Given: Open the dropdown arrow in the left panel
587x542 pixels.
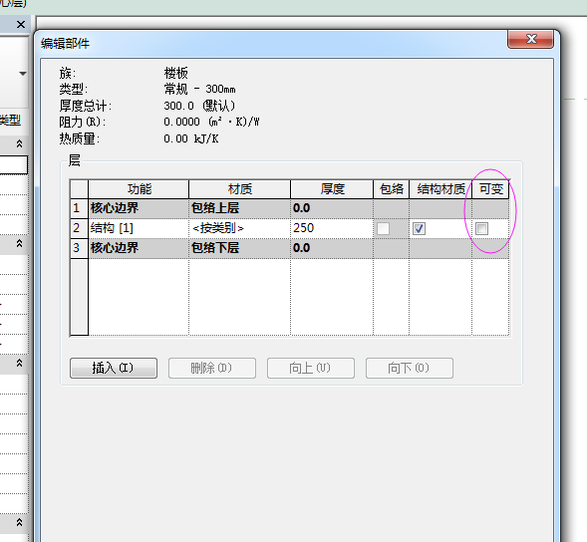Looking at the screenshot, I should (23, 74).
